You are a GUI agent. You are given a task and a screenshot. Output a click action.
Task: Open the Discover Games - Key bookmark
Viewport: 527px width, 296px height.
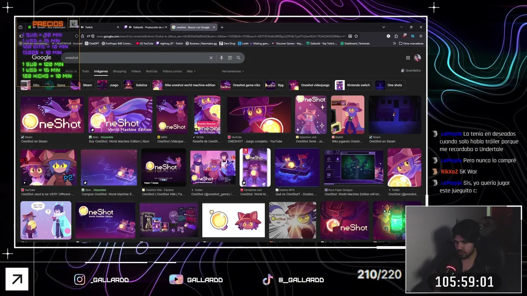coord(287,43)
